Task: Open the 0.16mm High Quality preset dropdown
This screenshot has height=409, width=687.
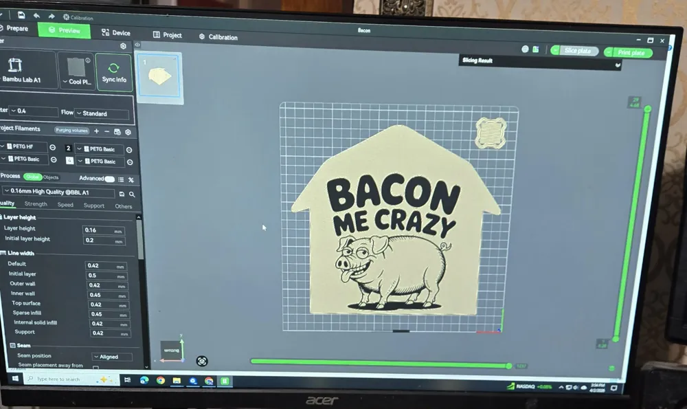Action: (x=59, y=192)
